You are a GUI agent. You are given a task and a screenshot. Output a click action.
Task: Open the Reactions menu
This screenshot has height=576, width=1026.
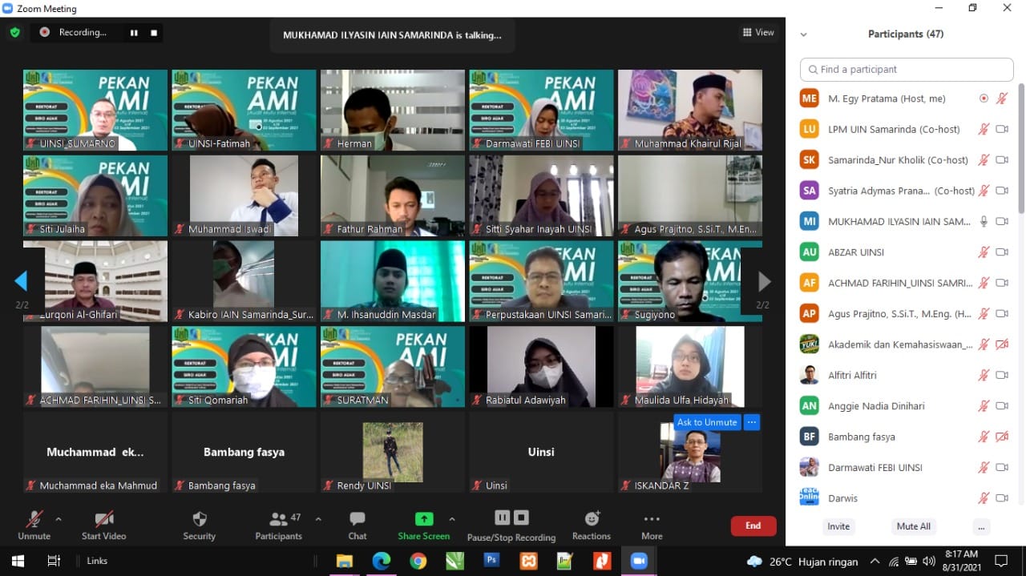coord(592,519)
